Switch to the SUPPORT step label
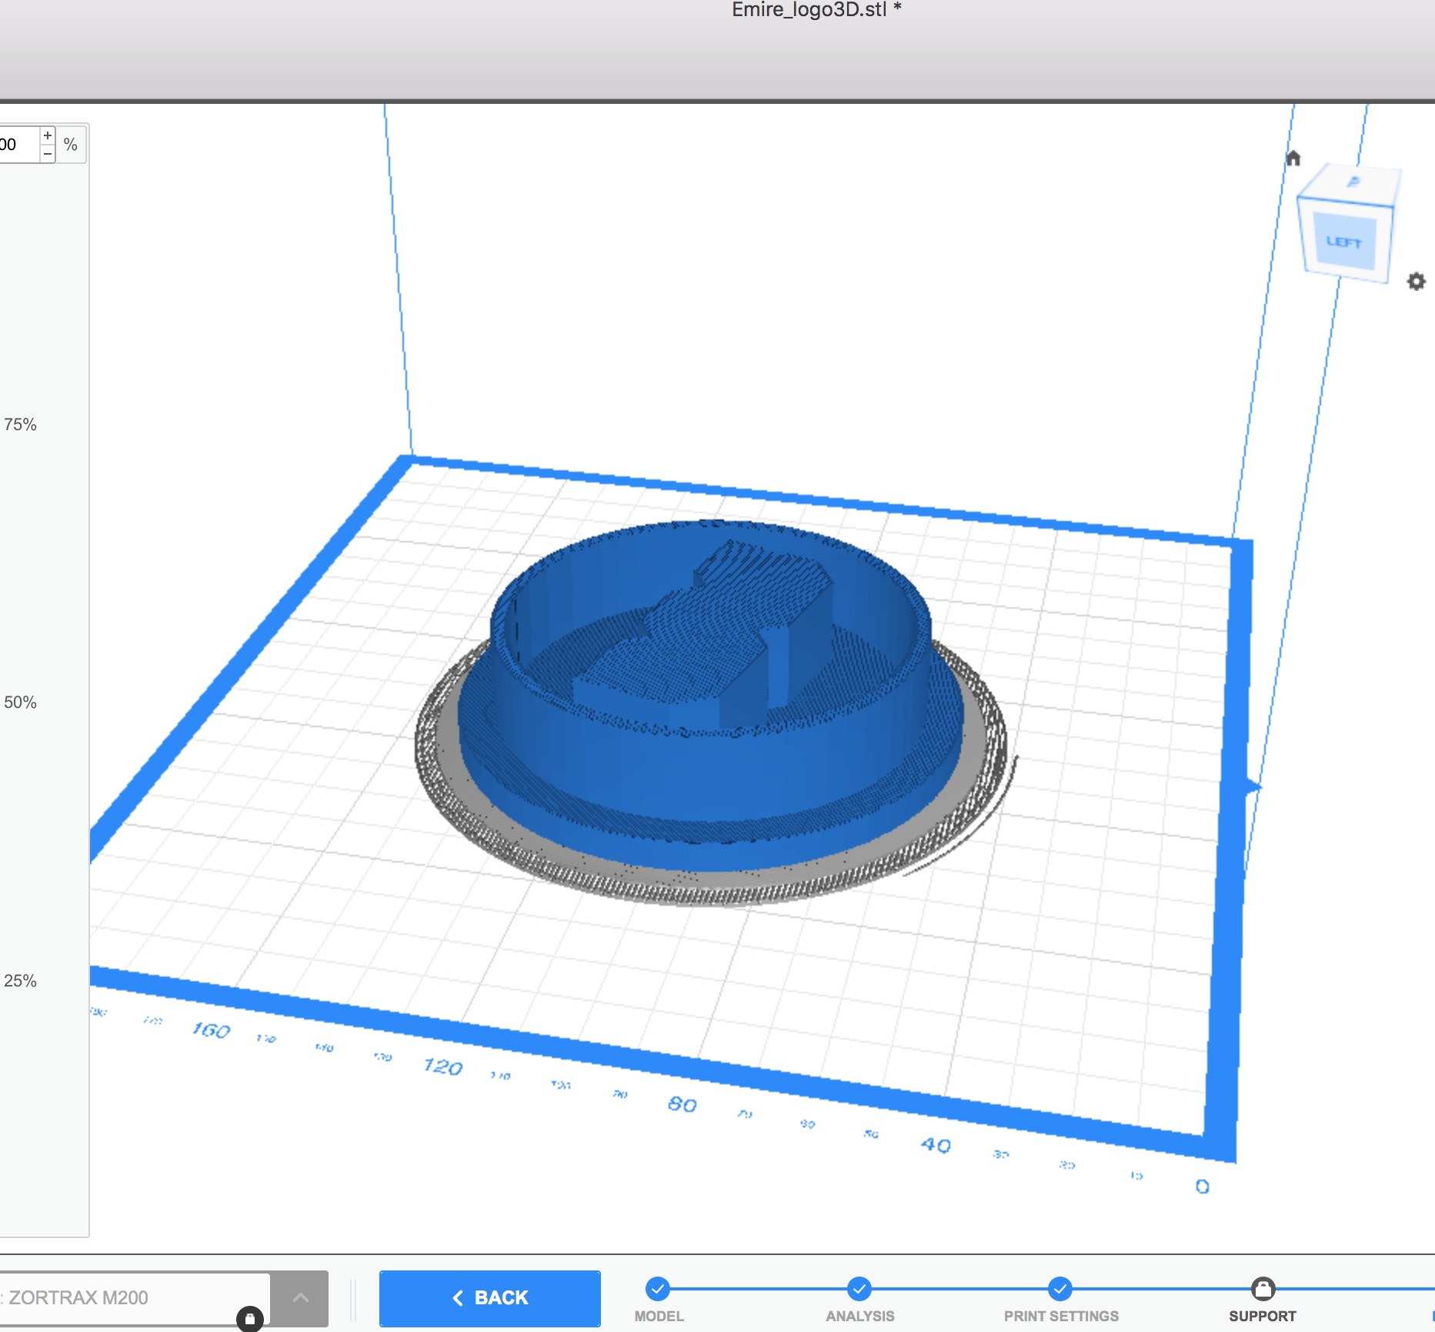 [x=1262, y=1316]
